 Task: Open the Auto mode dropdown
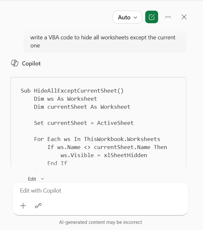coord(127,17)
